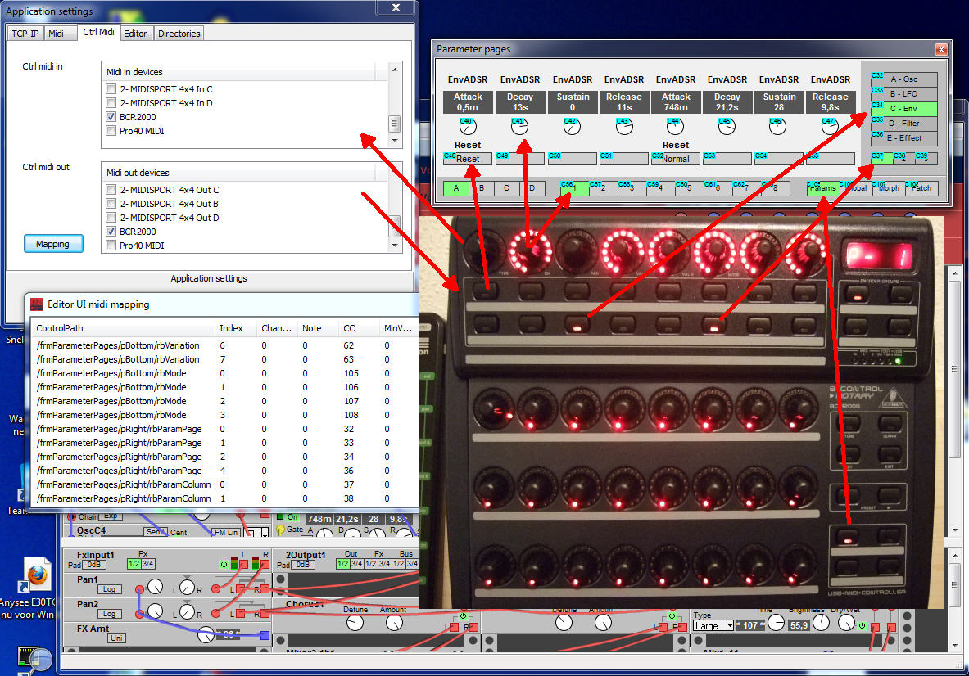
Task: Enable Pro40 MIDI midi in device
Action: (111, 131)
